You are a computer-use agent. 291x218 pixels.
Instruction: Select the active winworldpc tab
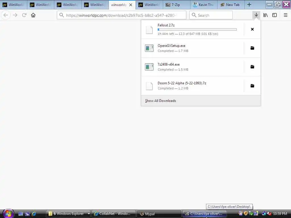(119, 5)
